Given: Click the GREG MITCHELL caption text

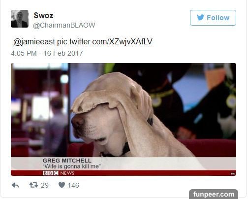Looking at the screenshot, I should click(x=67, y=161).
